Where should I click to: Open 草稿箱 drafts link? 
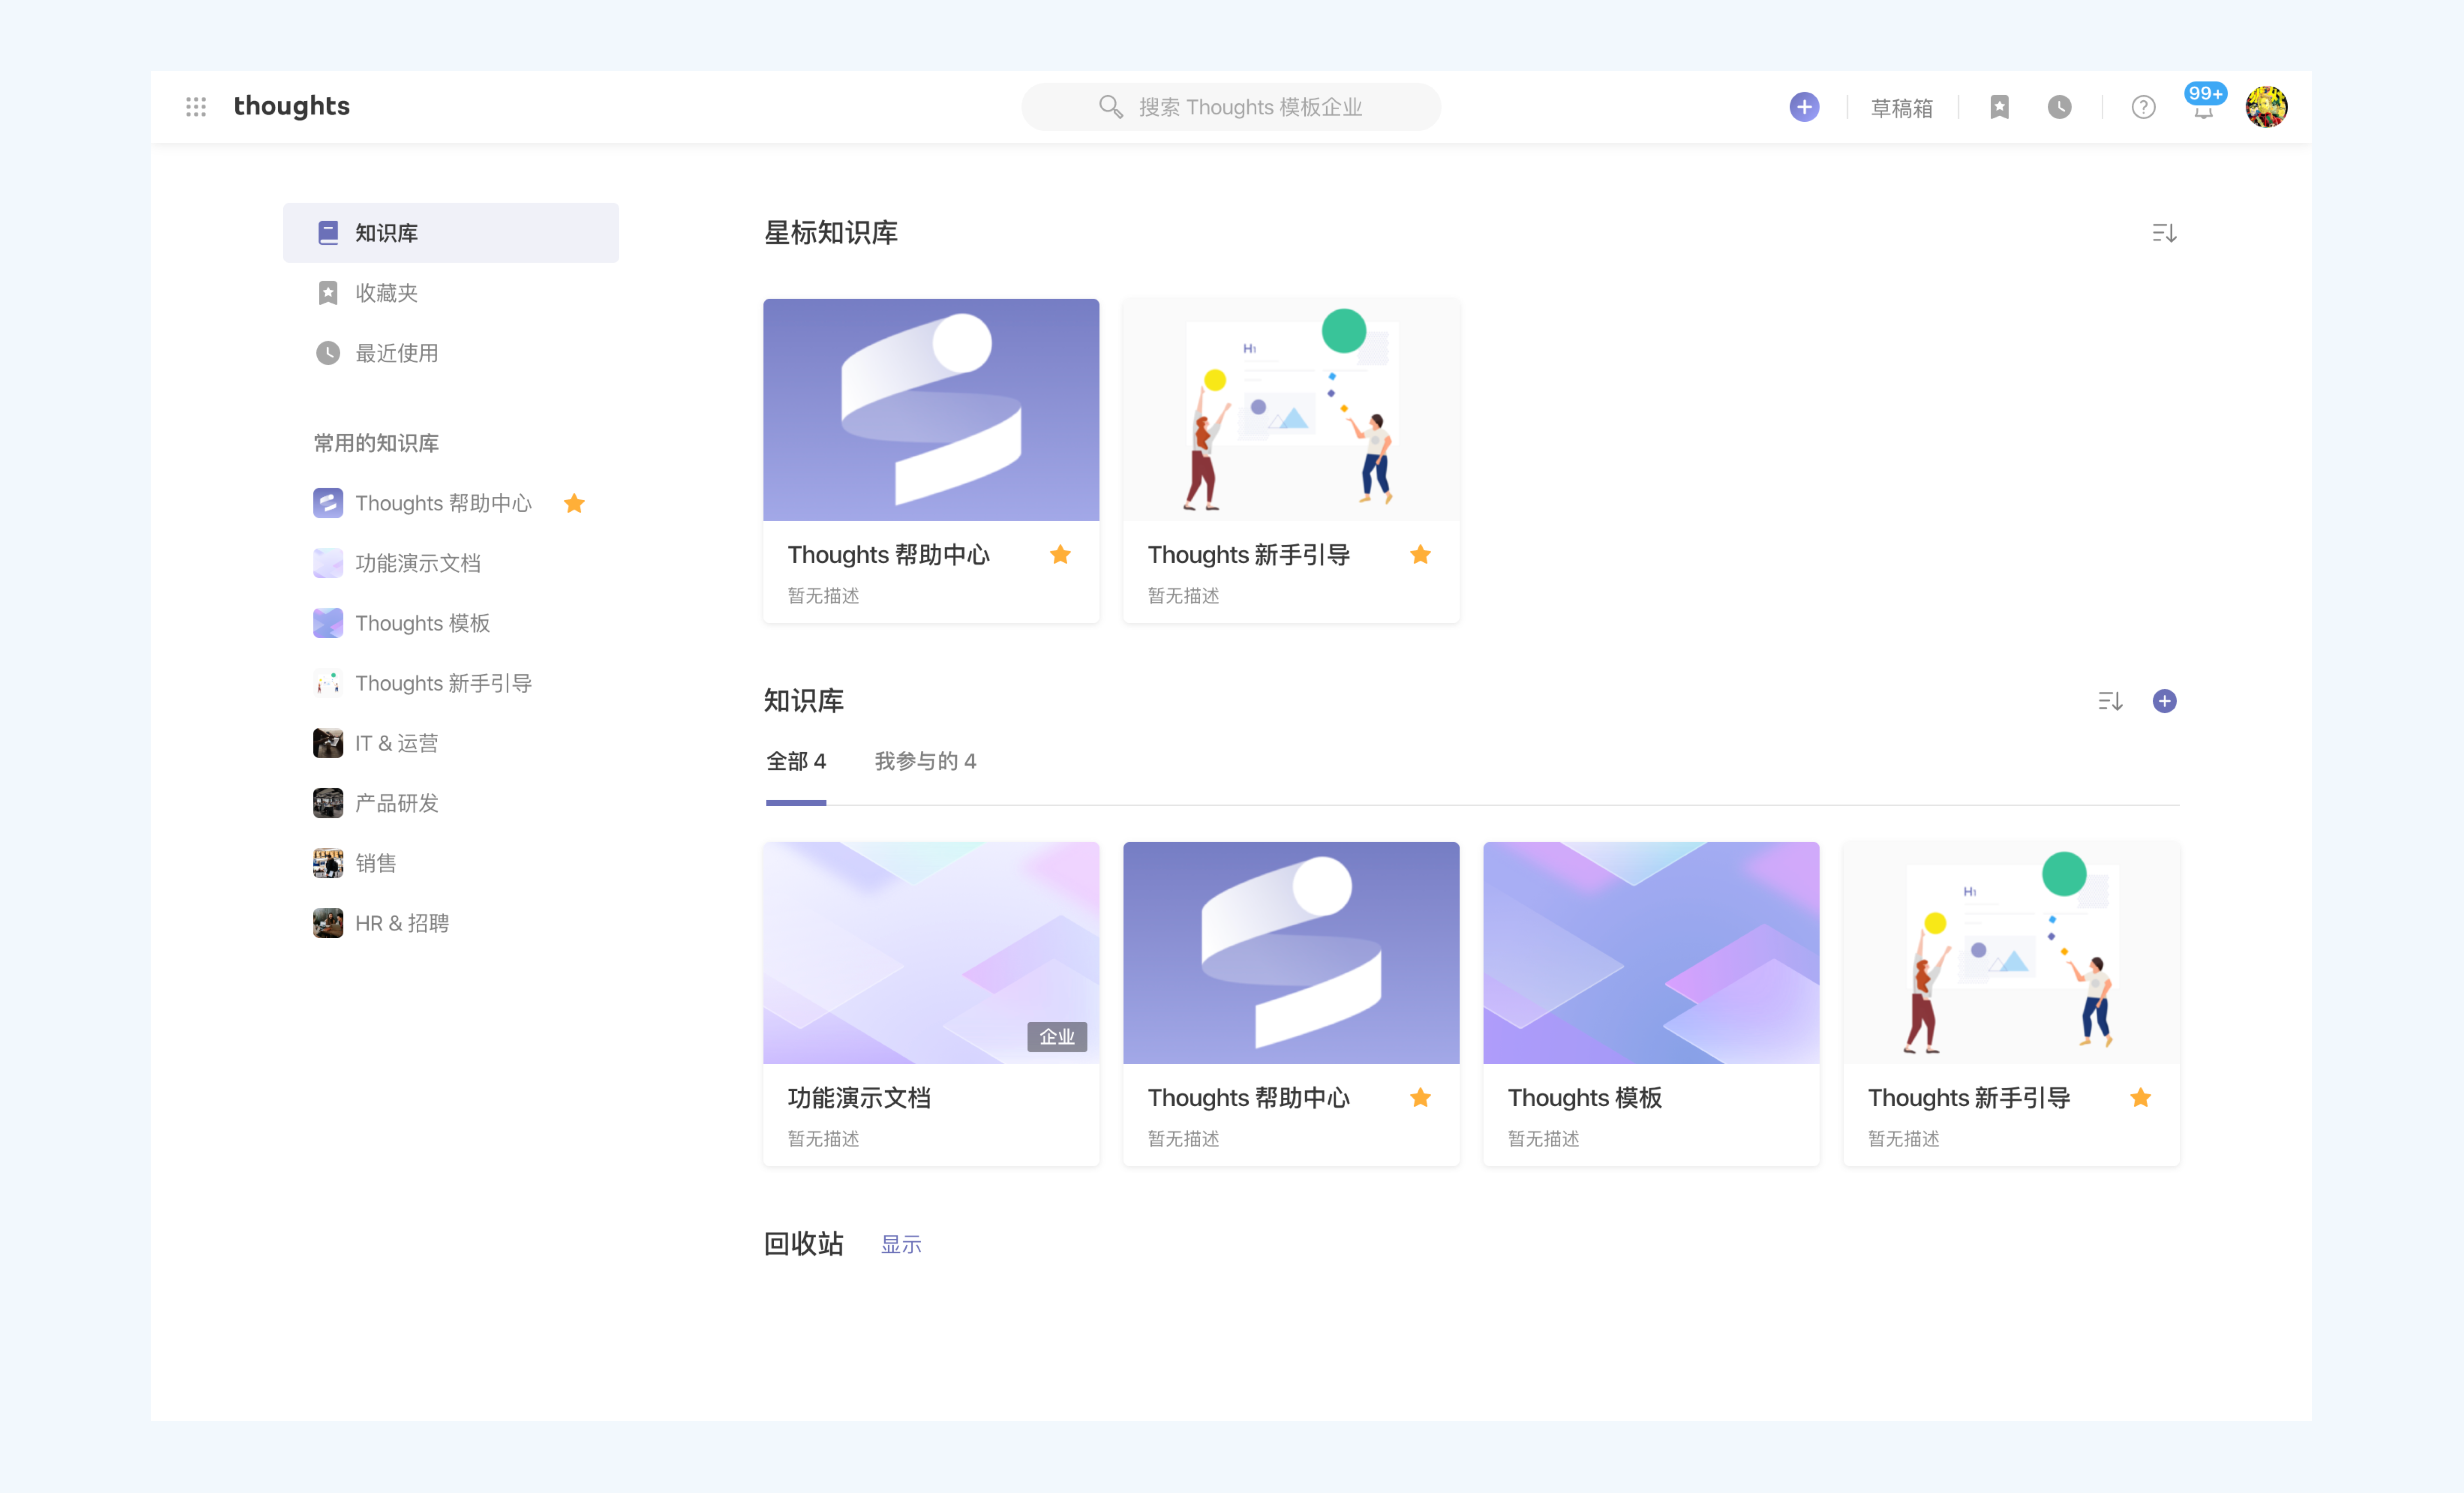click(x=1901, y=108)
